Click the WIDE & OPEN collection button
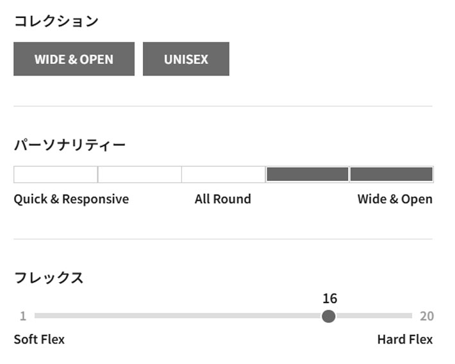 (x=74, y=59)
